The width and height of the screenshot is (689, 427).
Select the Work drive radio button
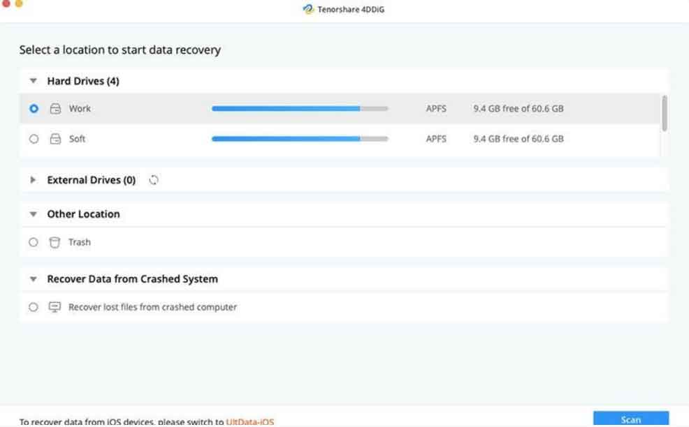pos(34,109)
